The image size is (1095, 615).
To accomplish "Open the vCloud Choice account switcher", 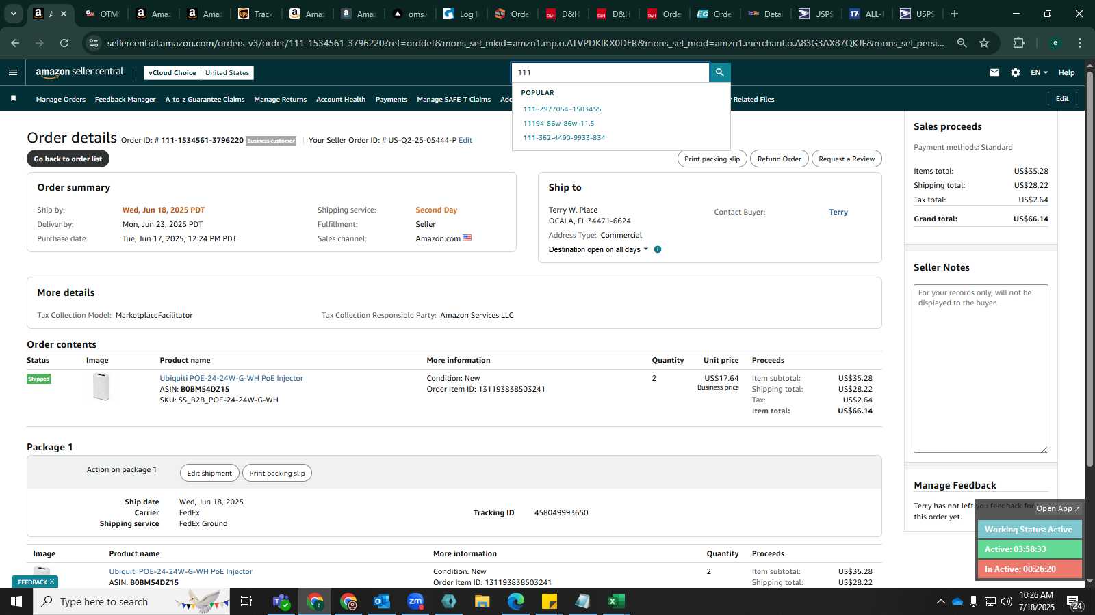I will [x=198, y=72].
